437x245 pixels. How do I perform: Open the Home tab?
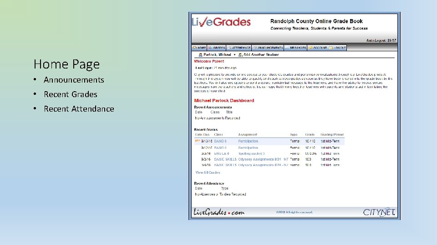pos(199,48)
